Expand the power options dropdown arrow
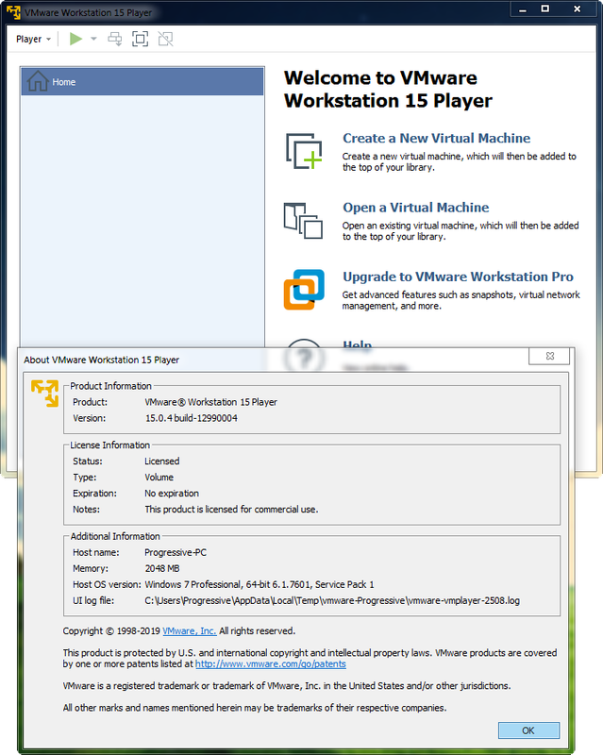 [93, 39]
